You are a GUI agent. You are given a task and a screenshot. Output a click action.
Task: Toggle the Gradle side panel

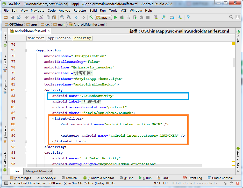click(x=238, y=37)
